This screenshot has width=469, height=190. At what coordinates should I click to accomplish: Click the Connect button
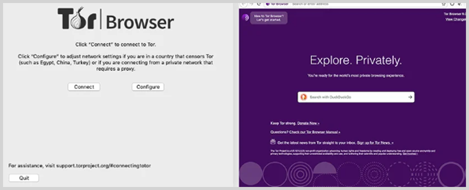coord(84,87)
